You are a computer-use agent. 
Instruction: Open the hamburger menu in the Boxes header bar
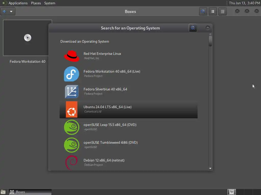223,11
